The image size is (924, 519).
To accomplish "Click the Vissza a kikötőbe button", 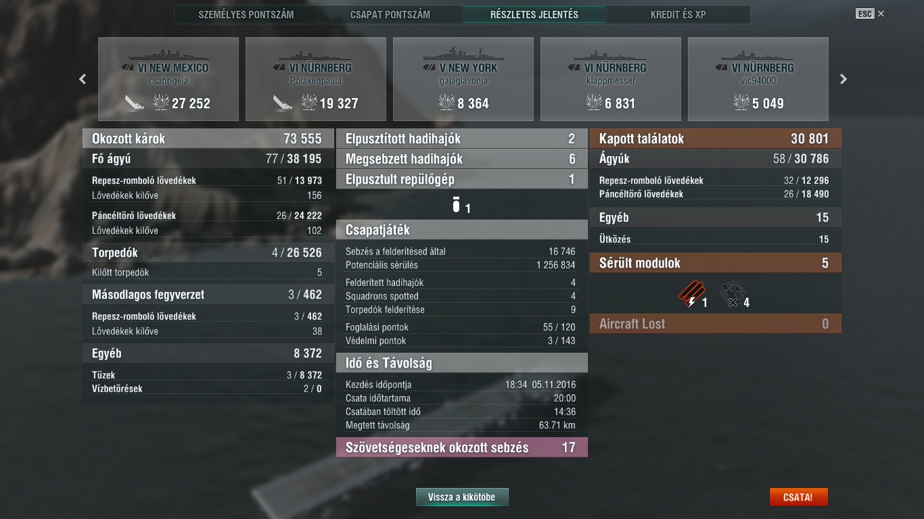I will point(462,497).
